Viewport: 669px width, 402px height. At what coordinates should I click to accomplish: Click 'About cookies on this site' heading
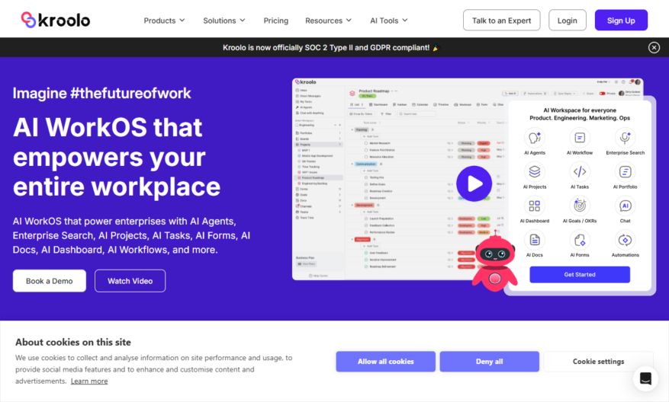click(x=73, y=342)
